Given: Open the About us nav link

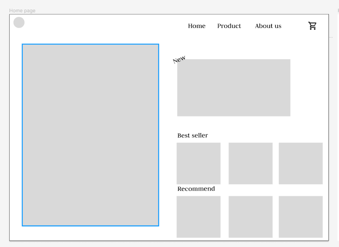Looking at the screenshot, I should tap(268, 26).
